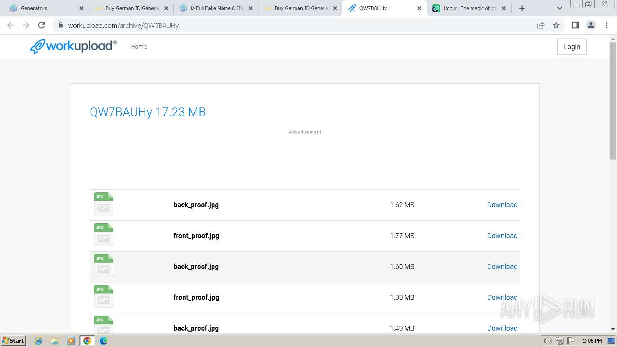Viewport: 617px width, 347px height.
Task: Close the QW7BAUHy tab
Action: coord(419,8)
